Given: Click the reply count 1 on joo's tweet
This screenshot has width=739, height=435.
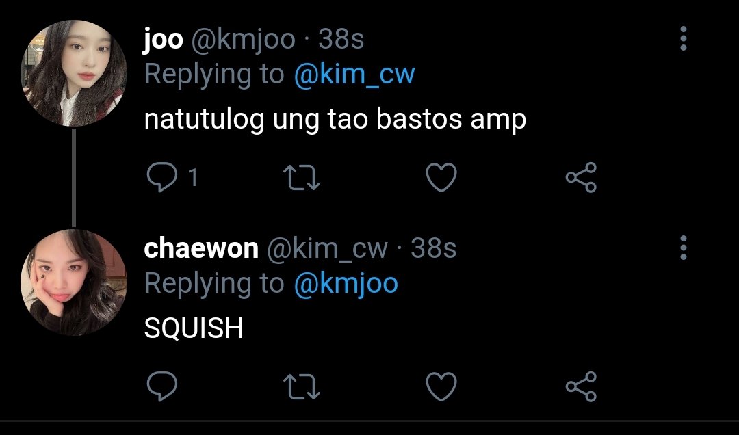Looking at the screenshot, I should 192,178.
